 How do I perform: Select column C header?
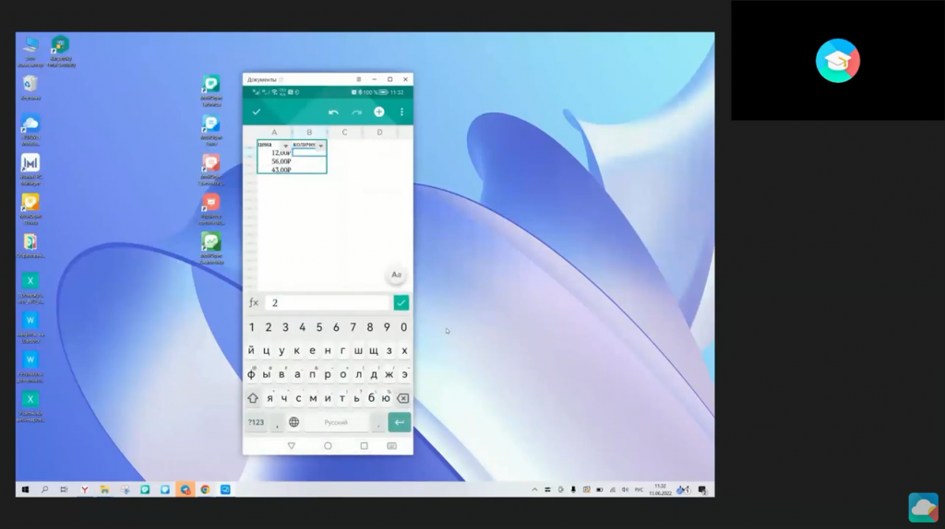[345, 133]
